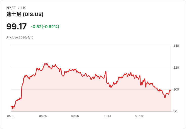186x129 pixels.
Task: Click the 80 price axis label
Action: (175, 111)
